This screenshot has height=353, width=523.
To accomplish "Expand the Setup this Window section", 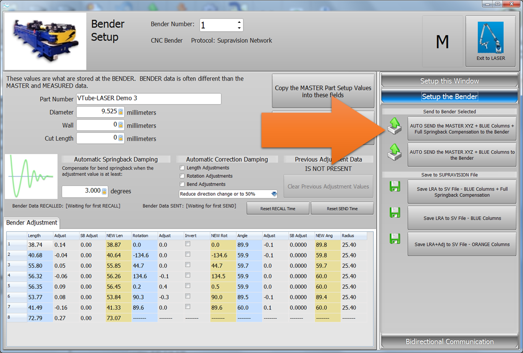I will pos(449,81).
